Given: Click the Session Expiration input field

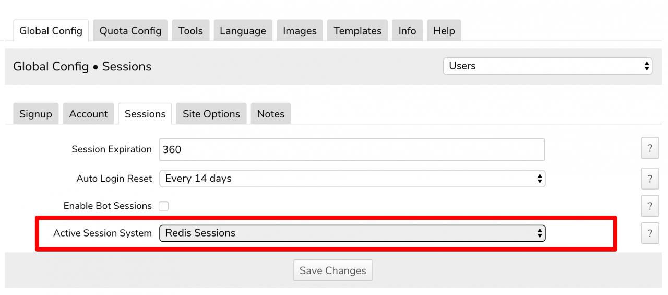Looking at the screenshot, I should (352, 150).
